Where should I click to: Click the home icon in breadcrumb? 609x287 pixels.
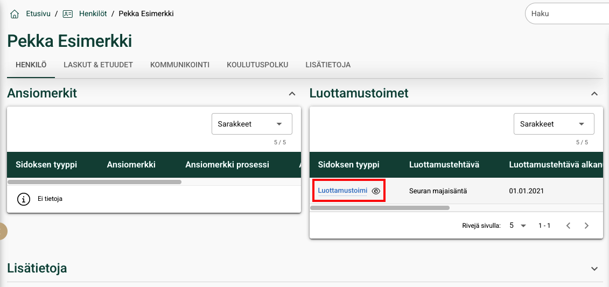[15, 15]
